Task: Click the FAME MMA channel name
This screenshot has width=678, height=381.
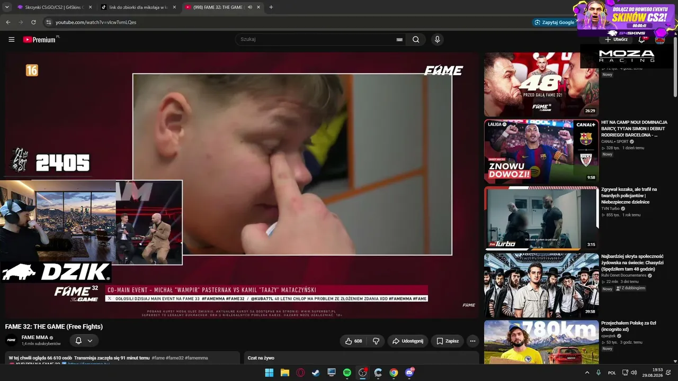Action: pyautogui.click(x=35, y=338)
